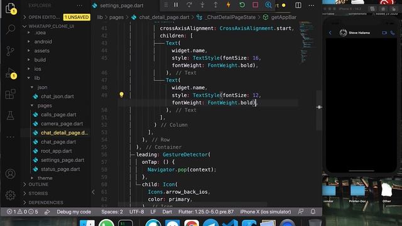Pause the debug session
402x226 pixels.
176,5
